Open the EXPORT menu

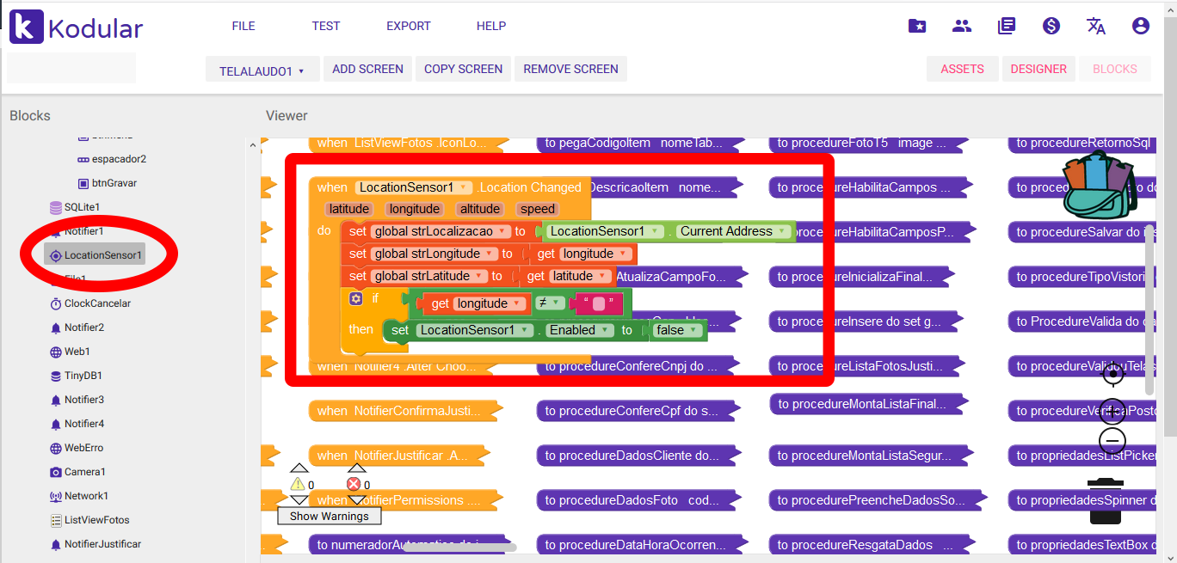click(x=409, y=26)
